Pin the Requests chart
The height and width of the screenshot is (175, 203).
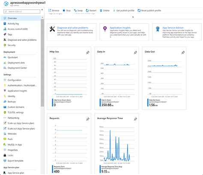click(88, 119)
